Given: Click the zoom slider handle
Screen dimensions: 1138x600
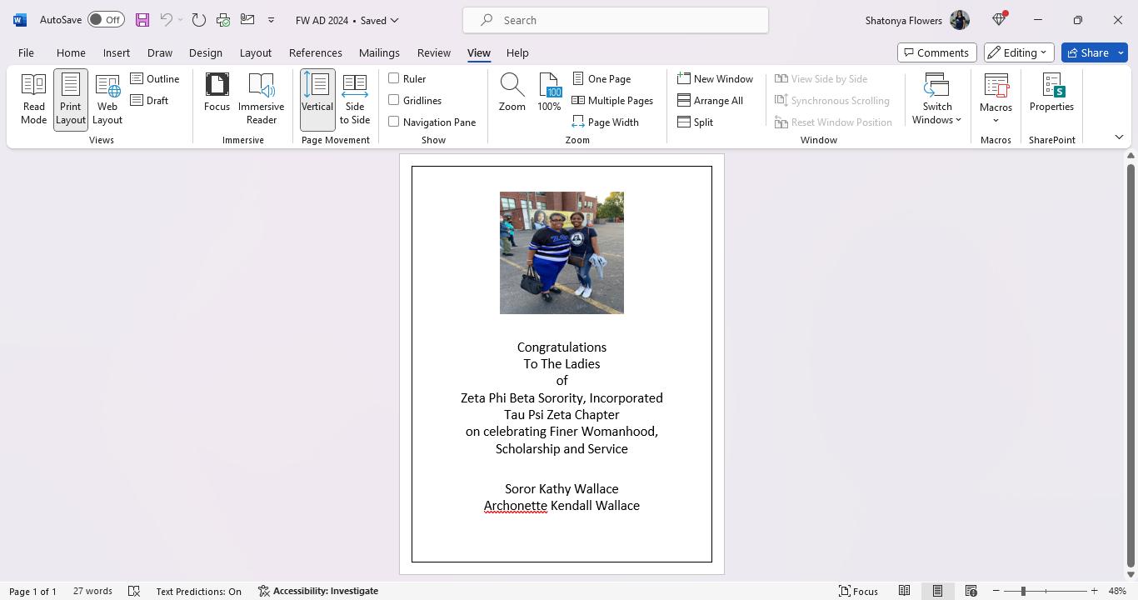Looking at the screenshot, I should pos(1023,591).
